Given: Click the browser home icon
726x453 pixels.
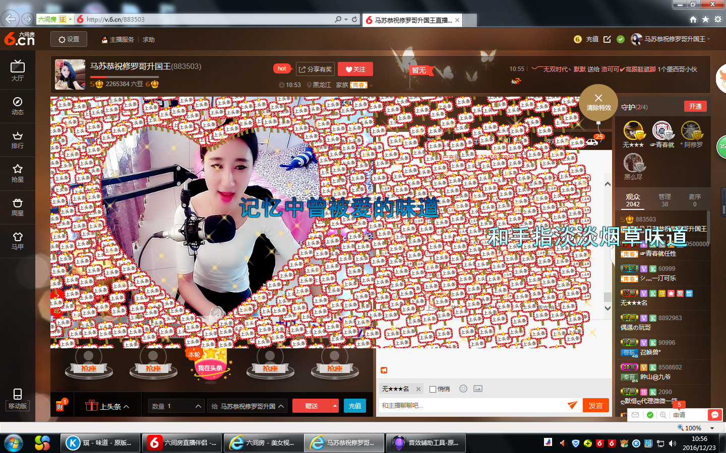Looking at the screenshot, I should coord(693,19).
